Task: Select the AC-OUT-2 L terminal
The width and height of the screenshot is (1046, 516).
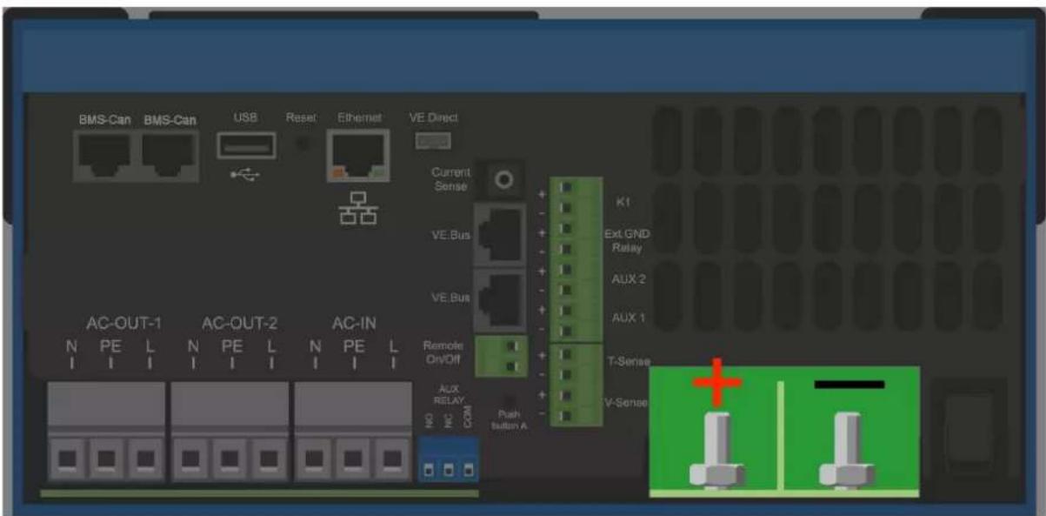Action: [x=268, y=459]
